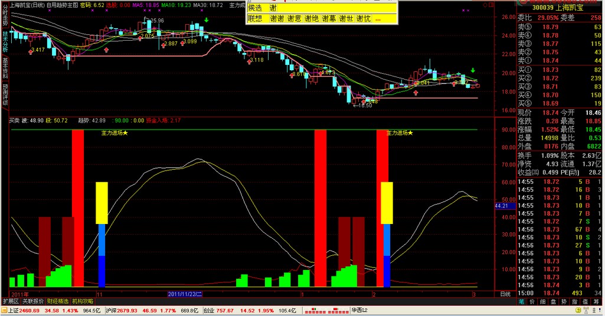The image size is (605, 316).
Task: Switch to the 指 index tab
Action: coord(575,302)
